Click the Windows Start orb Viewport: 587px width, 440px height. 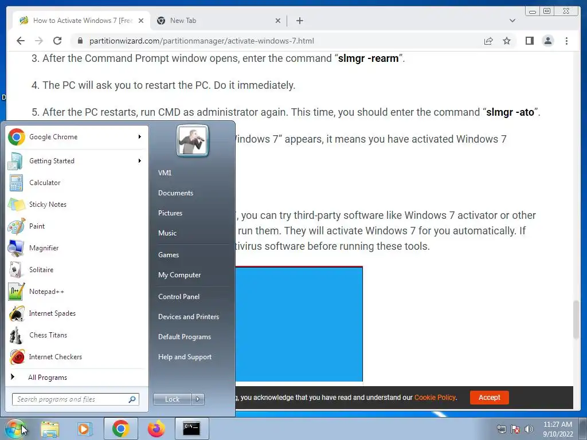(15, 429)
